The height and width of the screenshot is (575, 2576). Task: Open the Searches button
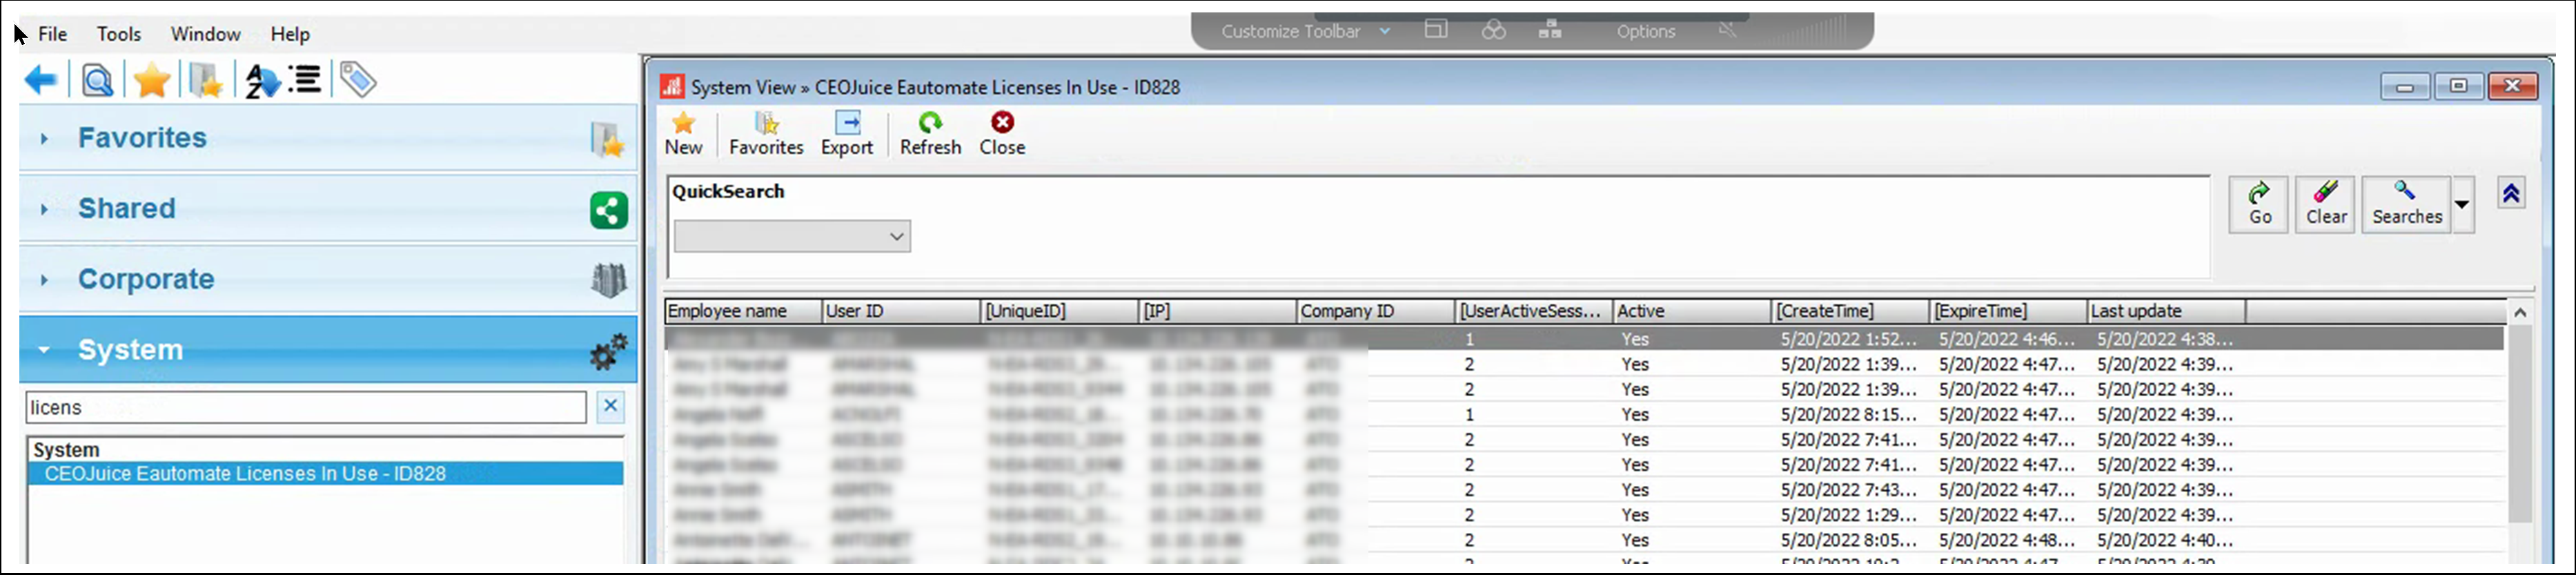2406,204
